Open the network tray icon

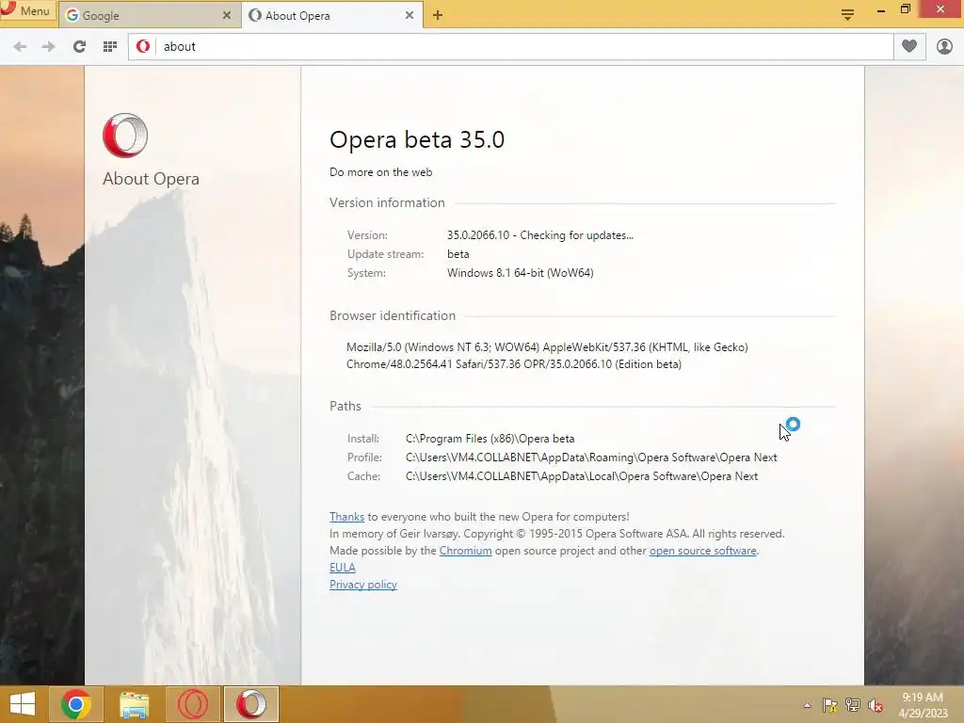click(x=853, y=705)
